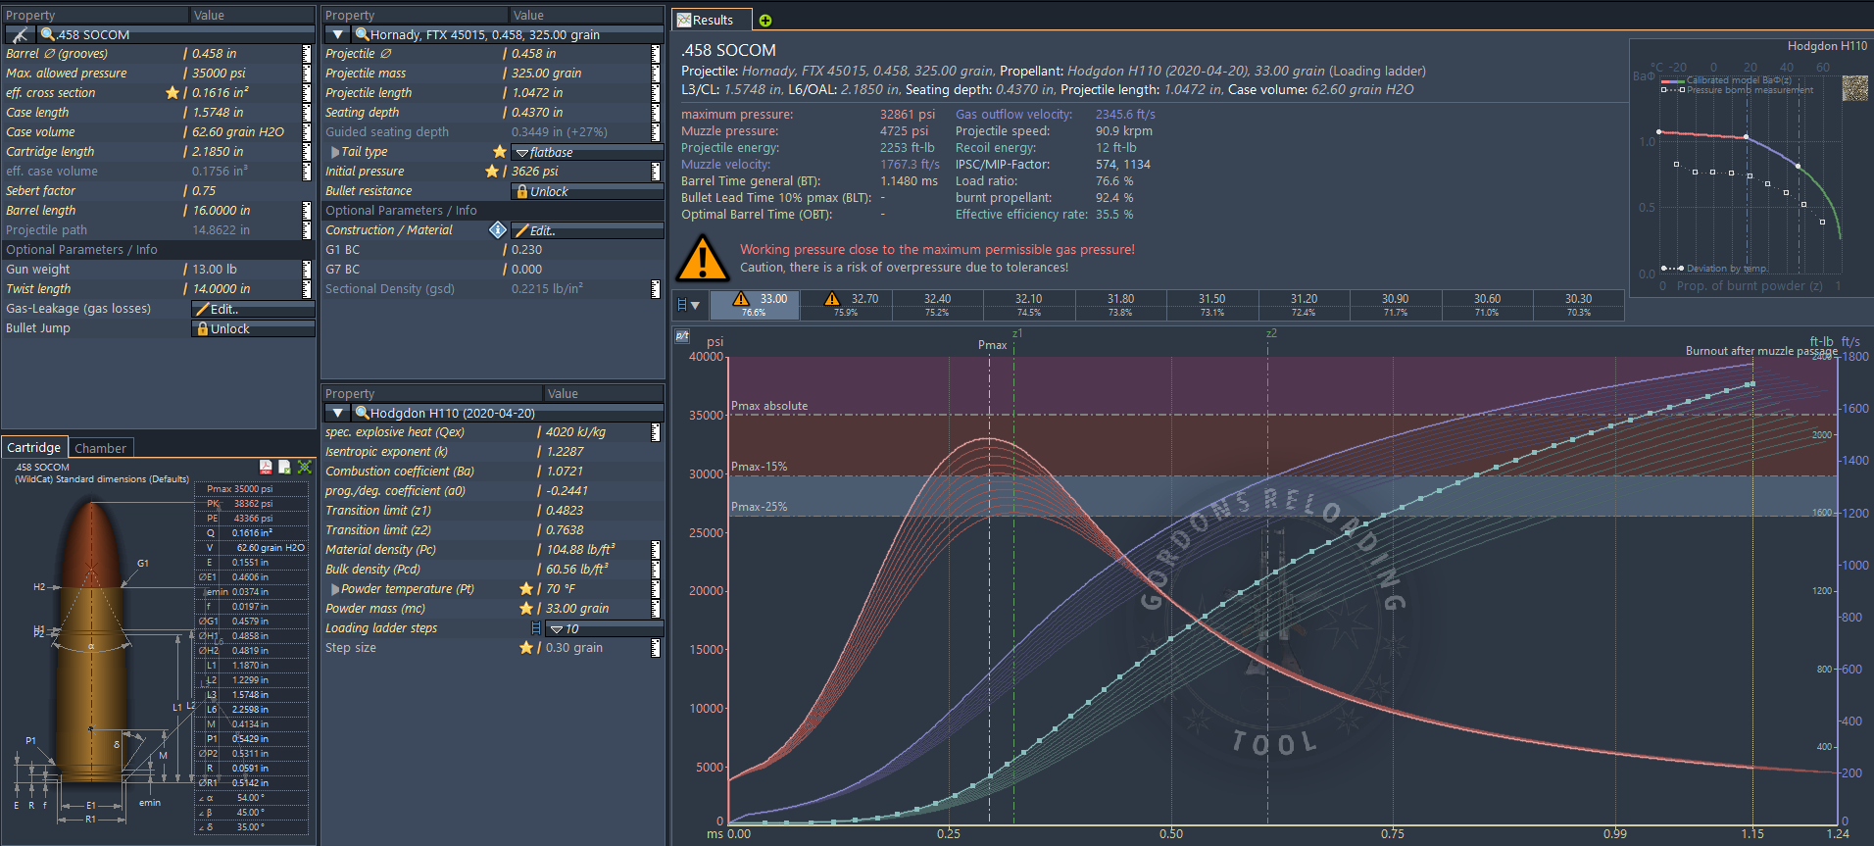Toggle star on eff. cross section
The height and width of the screenshot is (846, 1874).
[173, 93]
